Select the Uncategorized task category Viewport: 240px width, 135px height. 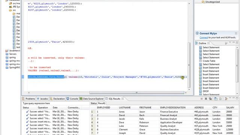coord(213,2)
